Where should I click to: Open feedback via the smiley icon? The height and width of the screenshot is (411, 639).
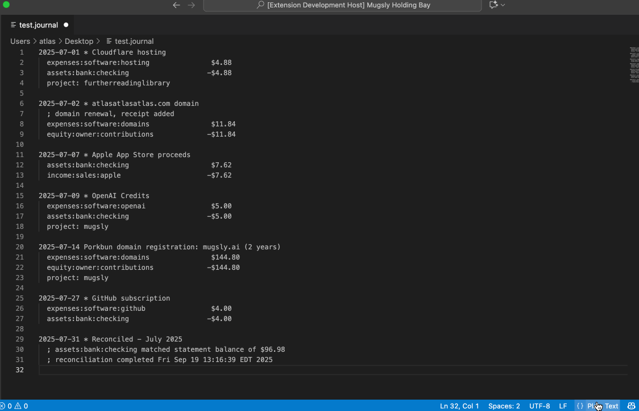pyautogui.click(x=631, y=406)
